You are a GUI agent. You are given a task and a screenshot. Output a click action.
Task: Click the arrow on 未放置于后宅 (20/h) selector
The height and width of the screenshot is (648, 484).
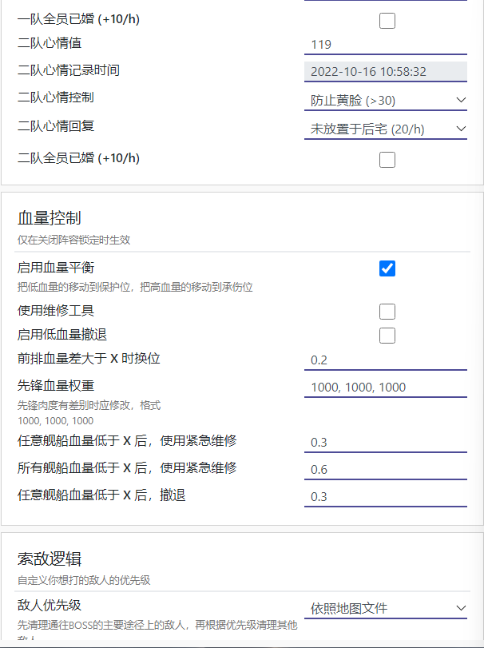[x=461, y=128]
